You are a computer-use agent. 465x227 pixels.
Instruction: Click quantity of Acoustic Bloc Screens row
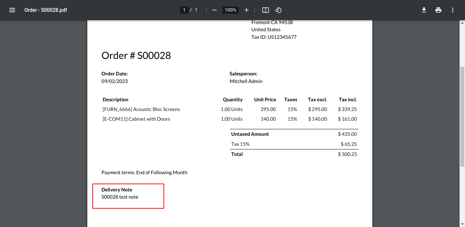[x=232, y=109]
